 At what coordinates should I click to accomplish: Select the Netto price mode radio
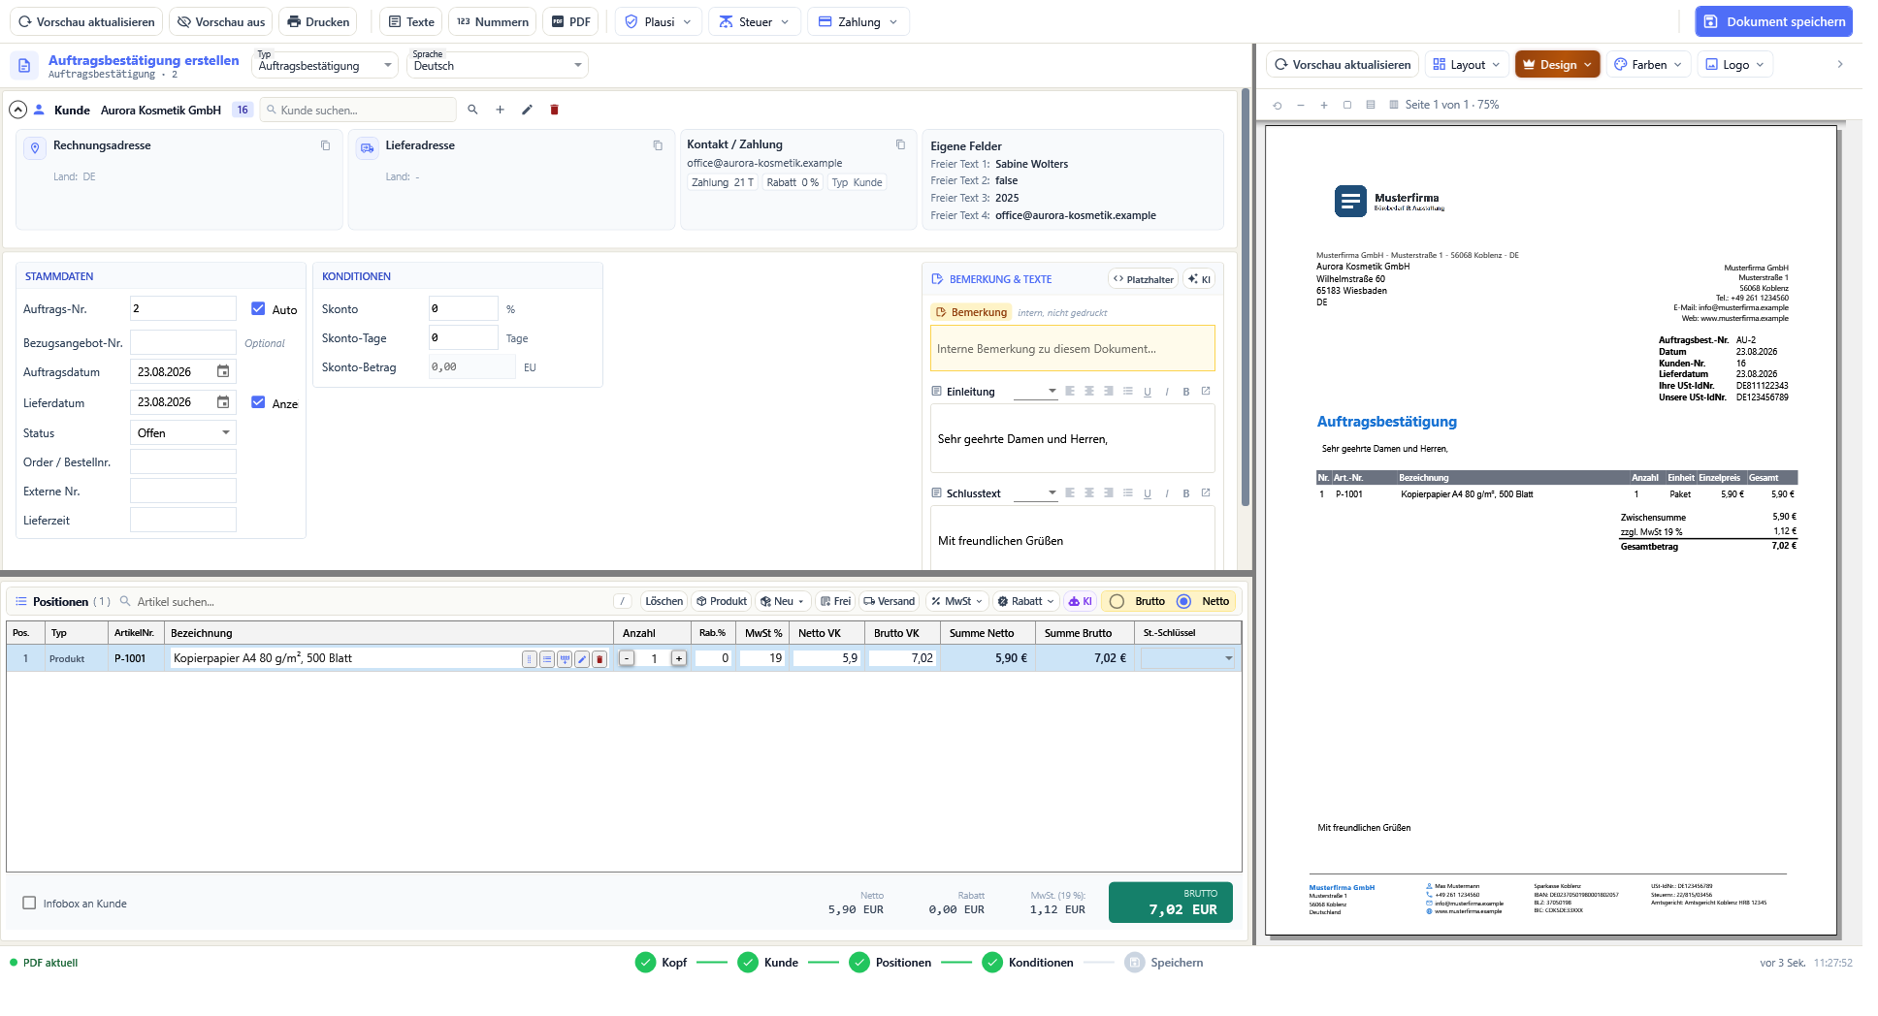1183,601
